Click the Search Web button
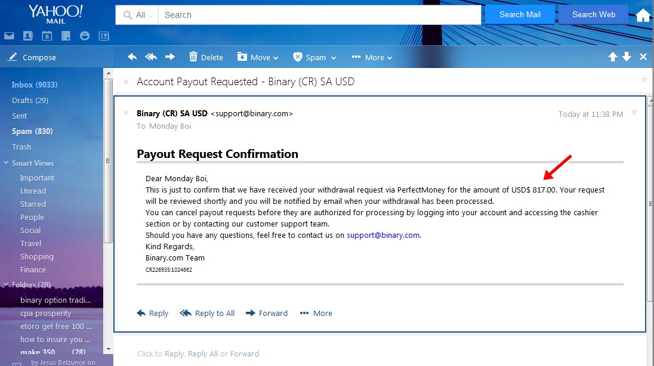The image size is (654, 366). point(594,14)
